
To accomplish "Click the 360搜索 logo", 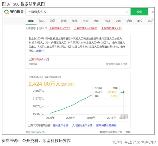I will point(14,12).
